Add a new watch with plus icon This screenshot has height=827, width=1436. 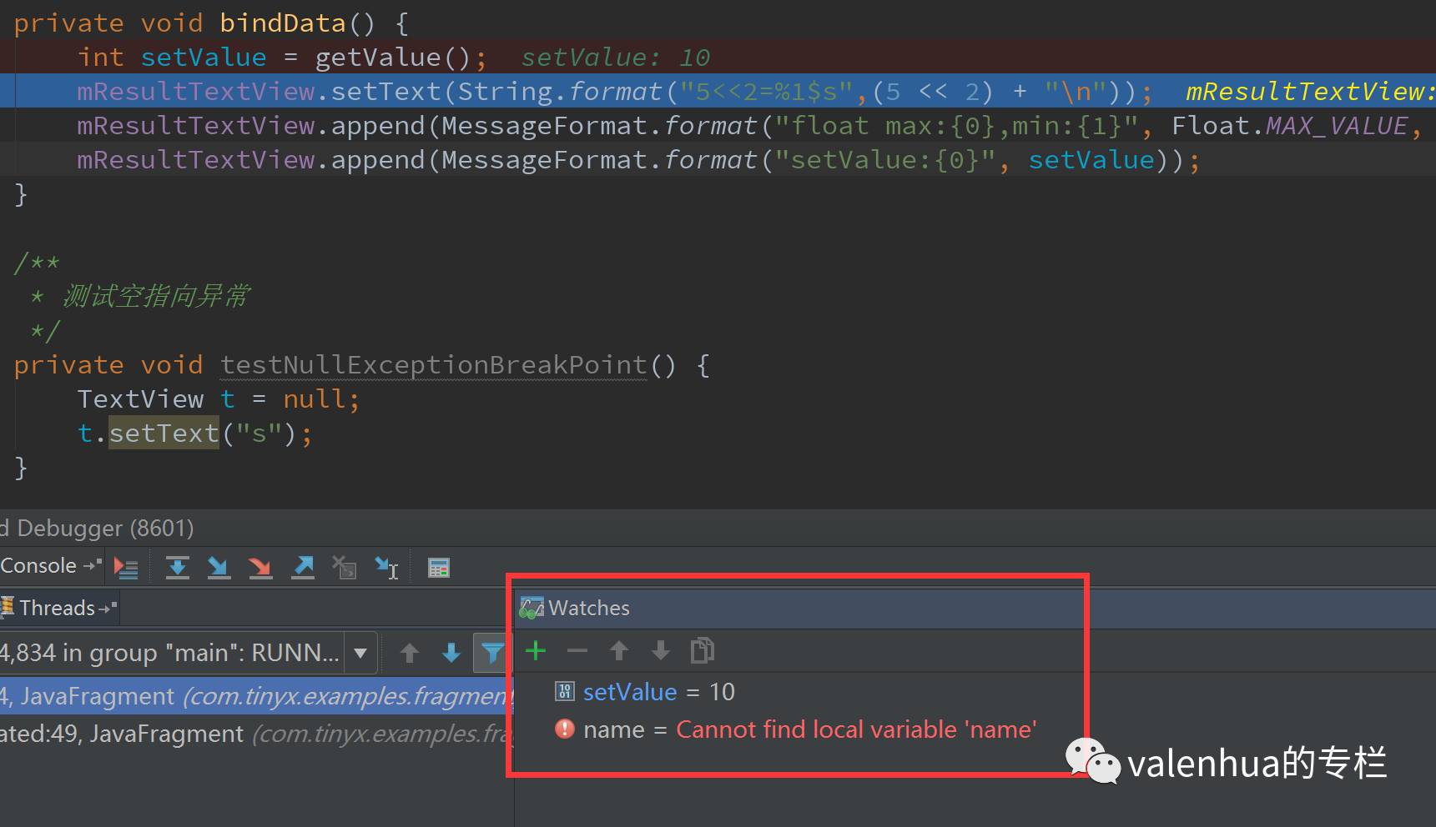pyautogui.click(x=536, y=650)
